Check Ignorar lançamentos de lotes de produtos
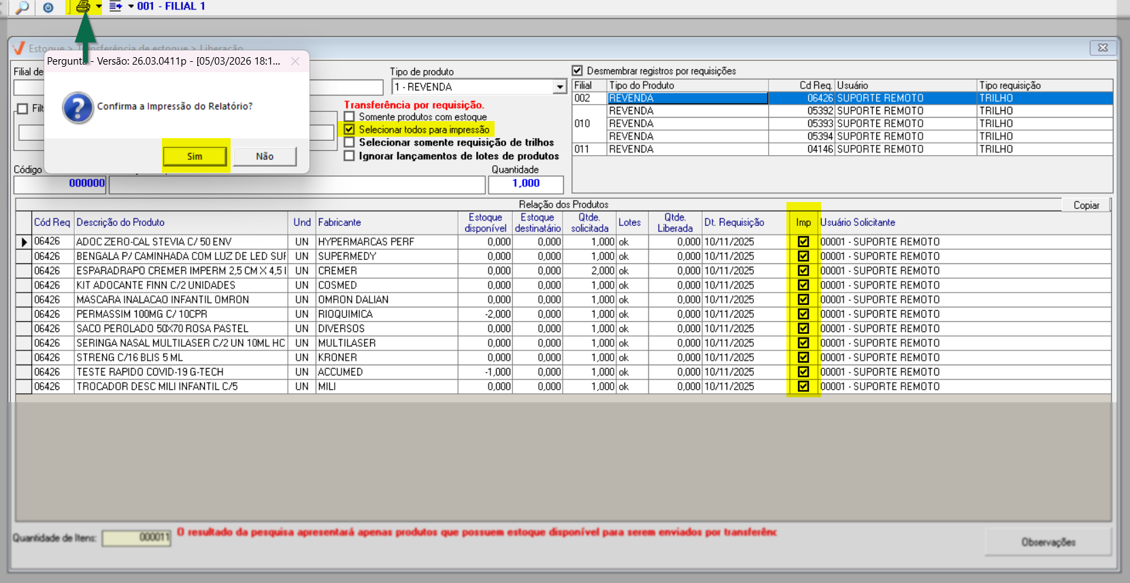This screenshot has height=583, width=1130. tap(349, 156)
